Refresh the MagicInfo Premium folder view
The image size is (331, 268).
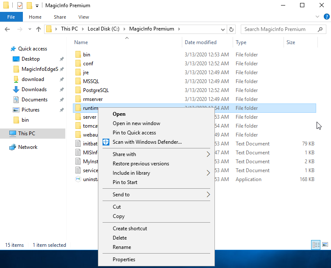point(231,29)
